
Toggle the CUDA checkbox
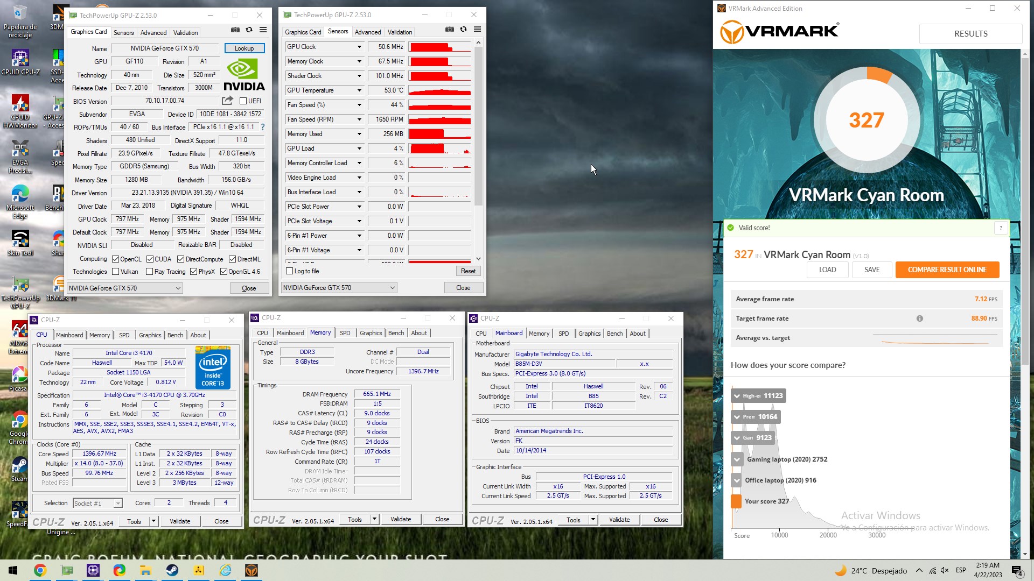[150, 259]
